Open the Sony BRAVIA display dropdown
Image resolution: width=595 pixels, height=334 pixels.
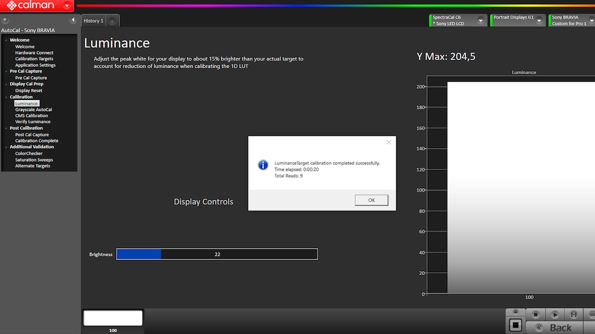click(571, 21)
